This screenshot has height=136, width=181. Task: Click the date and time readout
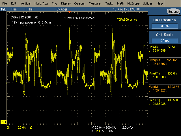[x=126, y=9]
